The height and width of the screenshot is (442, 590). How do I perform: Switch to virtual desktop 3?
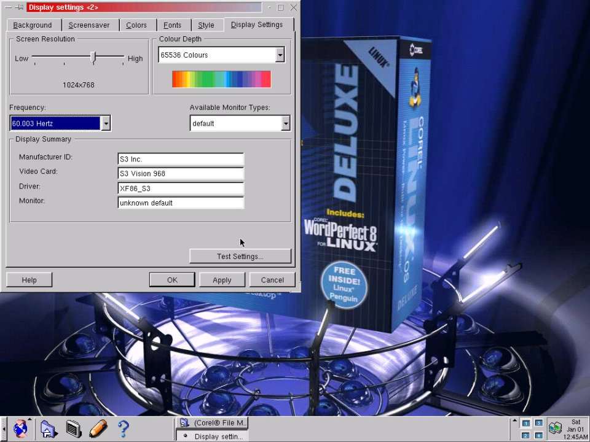pos(538,423)
